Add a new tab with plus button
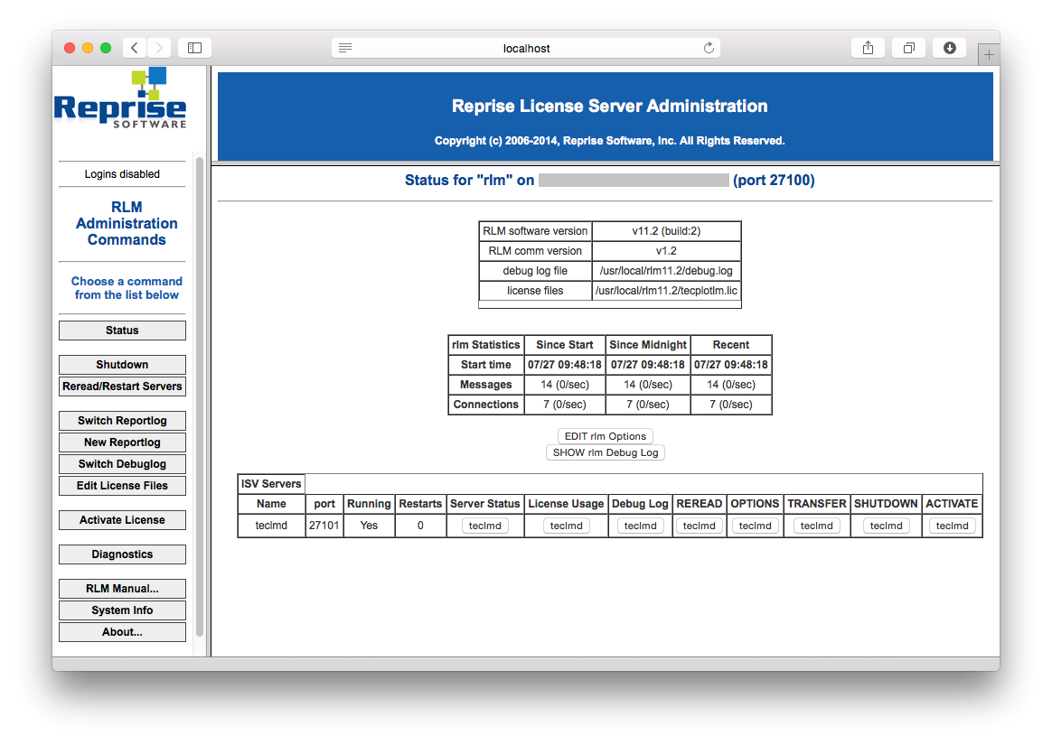1052x745 pixels. point(988,55)
